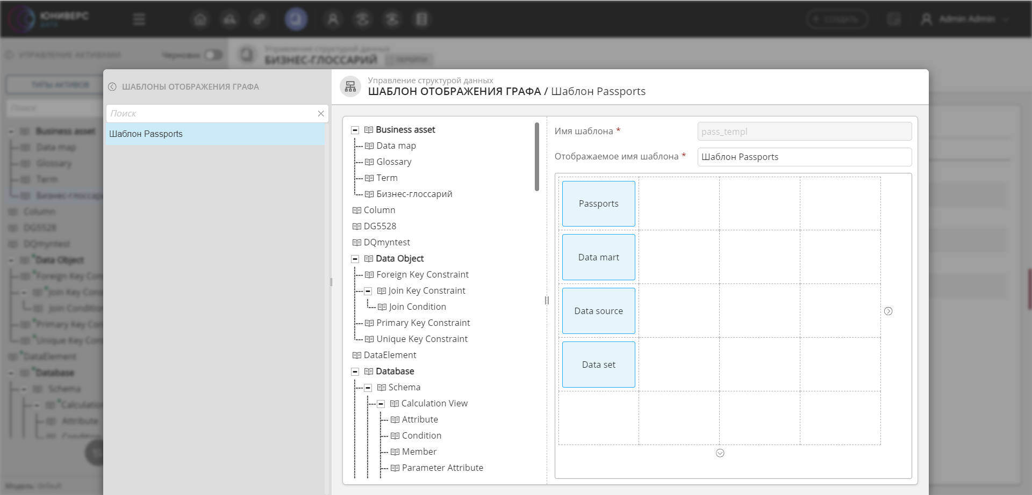Collapse the Database tree node
The width and height of the screenshot is (1032, 495).
click(x=355, y=372)
